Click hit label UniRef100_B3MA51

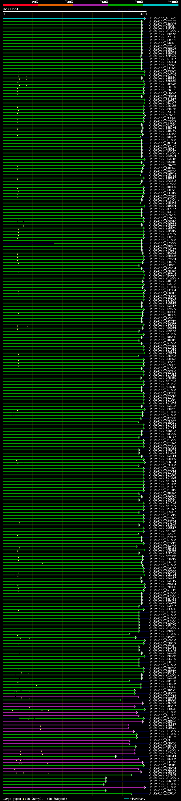click(162, 265)
